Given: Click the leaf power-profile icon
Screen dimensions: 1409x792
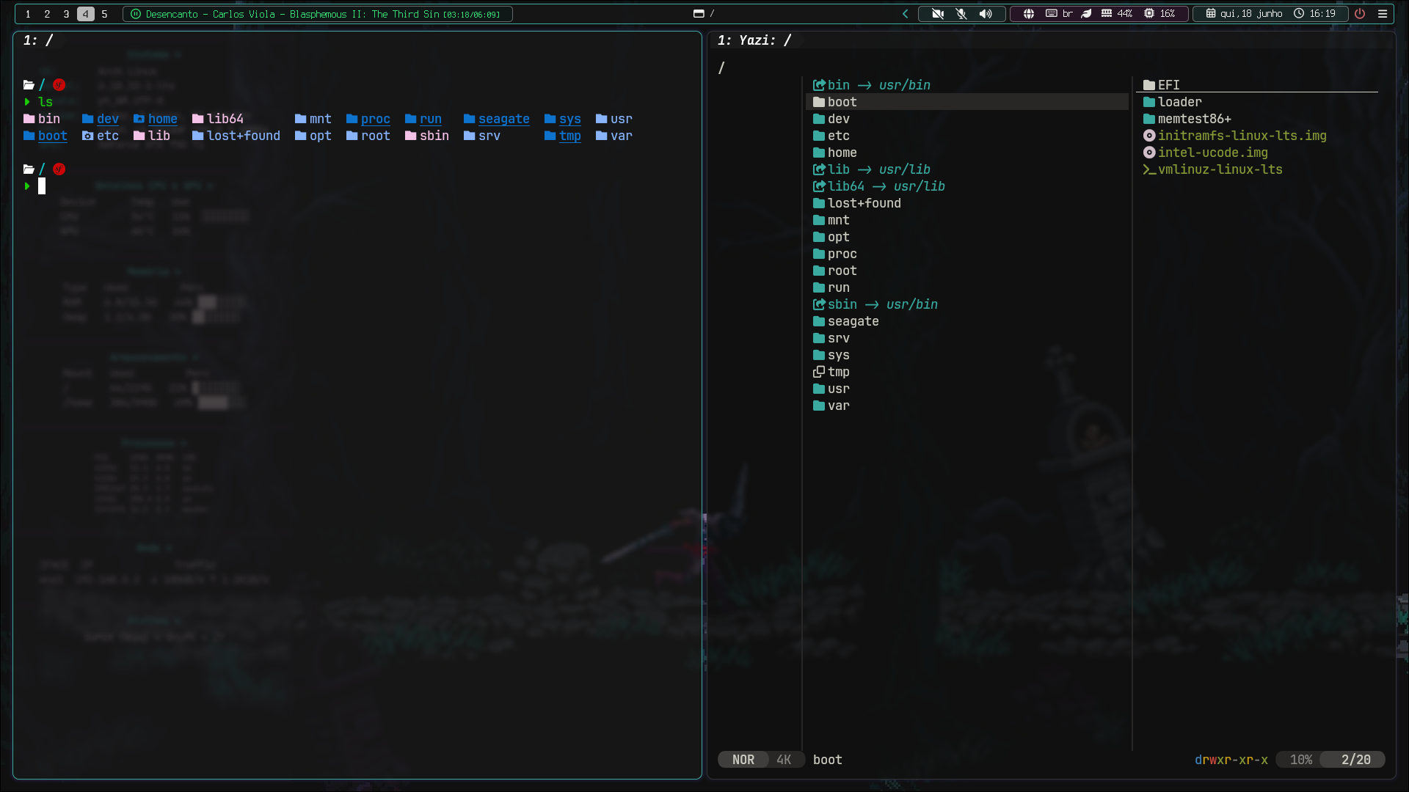Looking at the screenshot, I should click(x=1086, y=14).
